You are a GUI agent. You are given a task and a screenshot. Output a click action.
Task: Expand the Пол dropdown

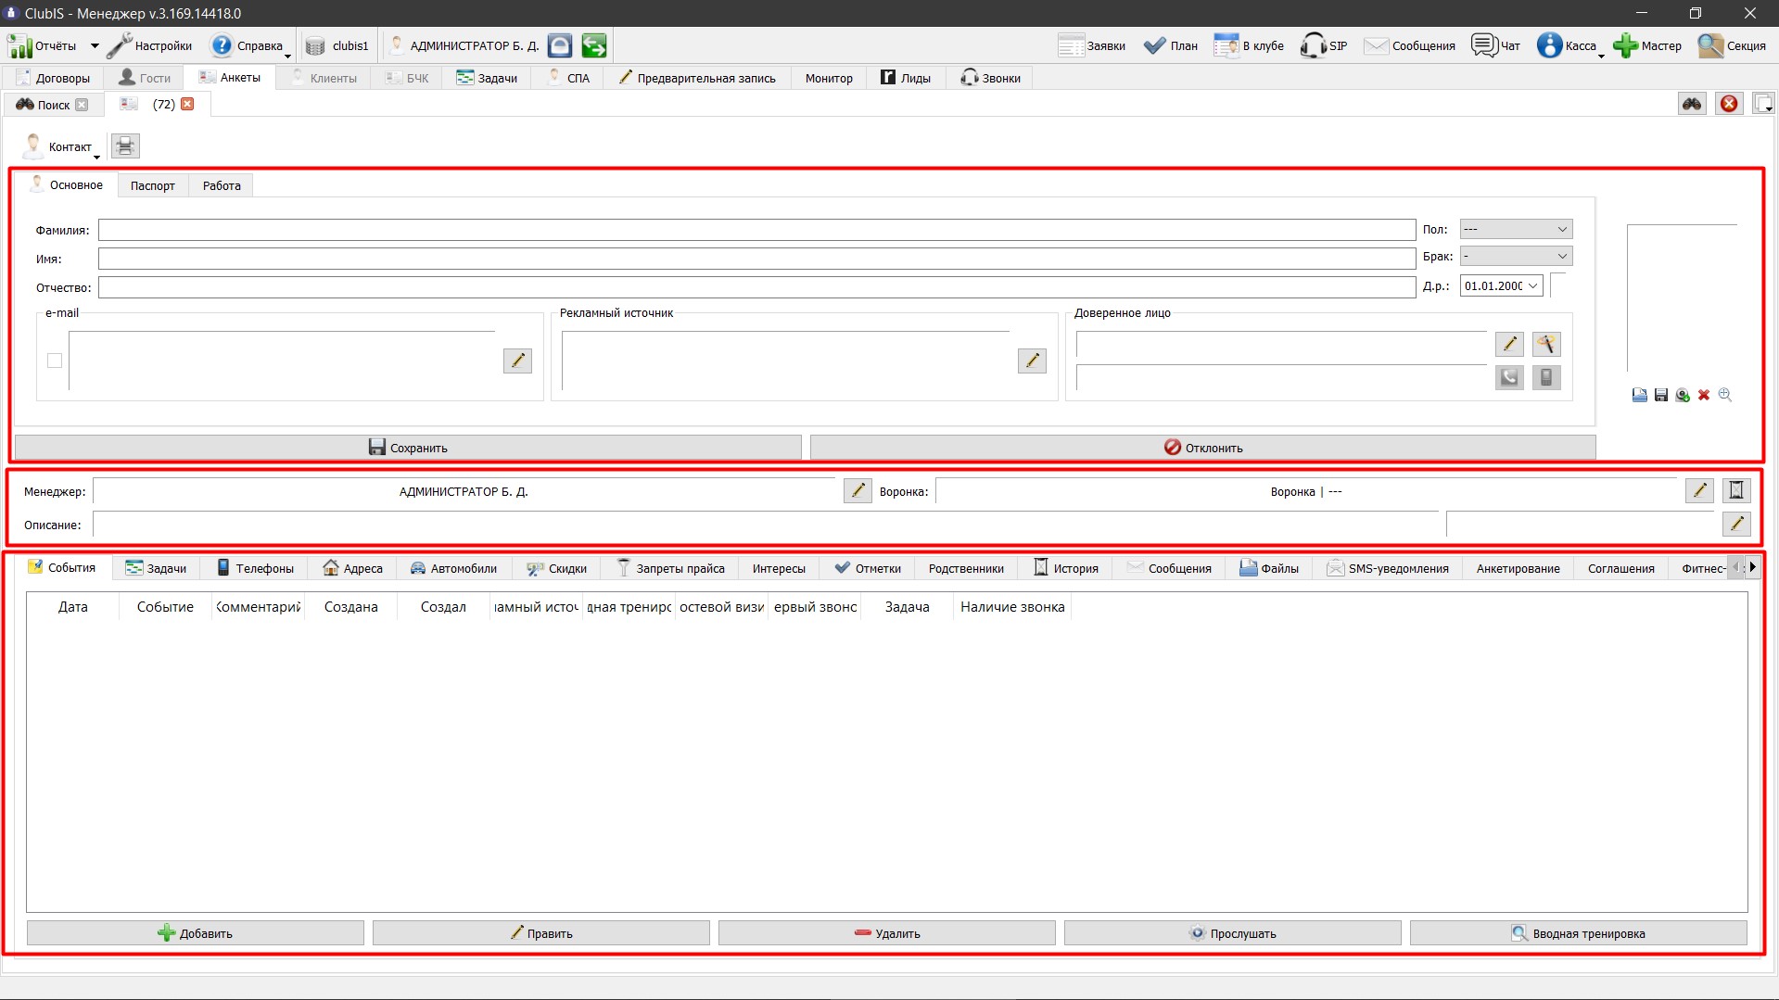click(1516, 229)
